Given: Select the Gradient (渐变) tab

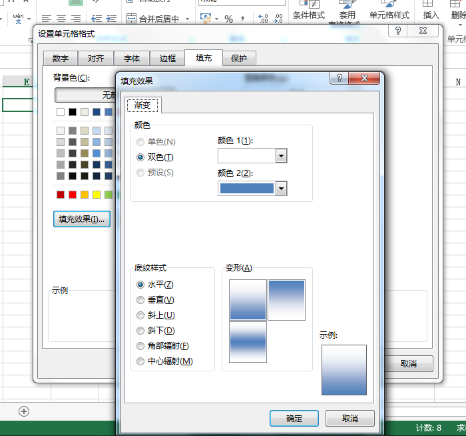Looking at the screenshot, I should 142,105.
